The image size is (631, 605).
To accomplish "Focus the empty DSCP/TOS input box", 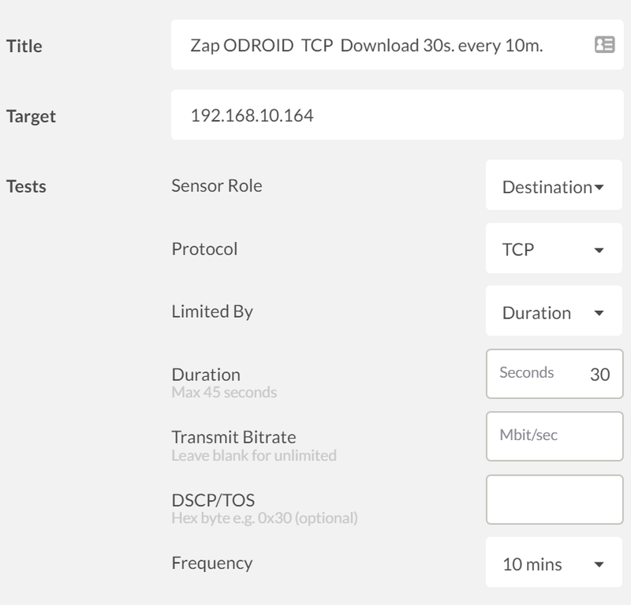I will tap(554, 499).
